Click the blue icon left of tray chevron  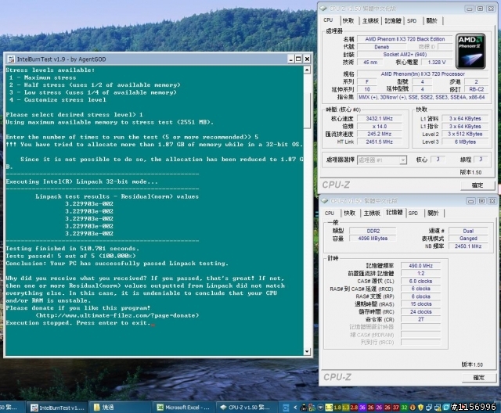click(286, 408)
